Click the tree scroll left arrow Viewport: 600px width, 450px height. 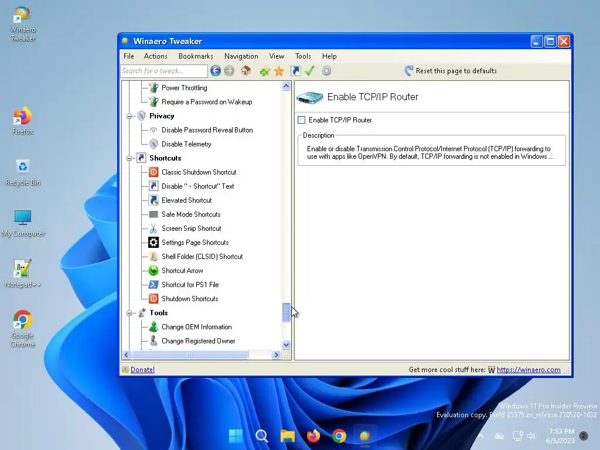click(127, 354)
